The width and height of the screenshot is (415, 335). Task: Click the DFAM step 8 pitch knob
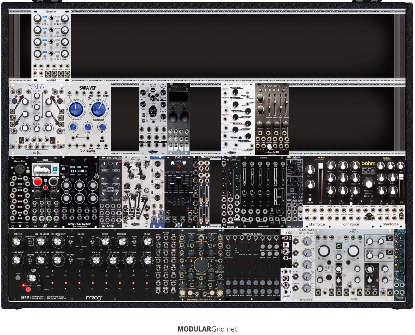tap(147, 276)
